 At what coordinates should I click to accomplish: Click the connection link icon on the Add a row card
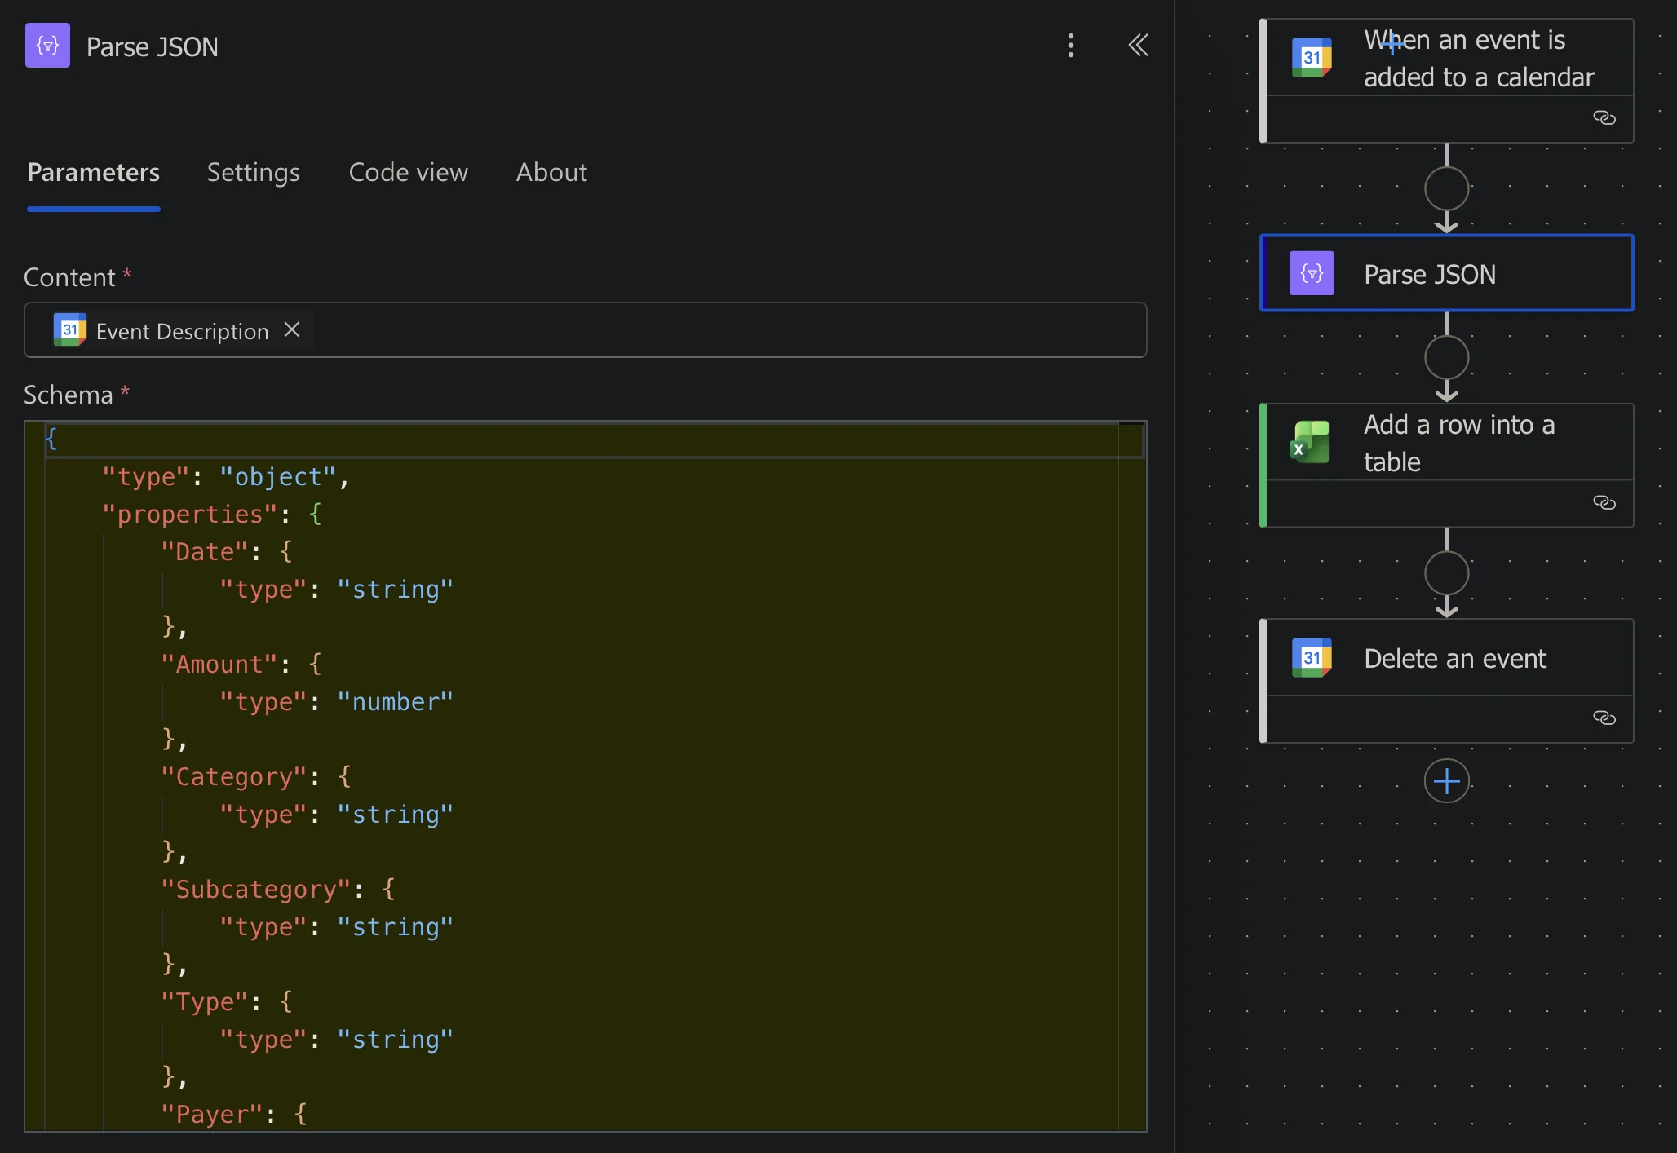point(1604,502)
